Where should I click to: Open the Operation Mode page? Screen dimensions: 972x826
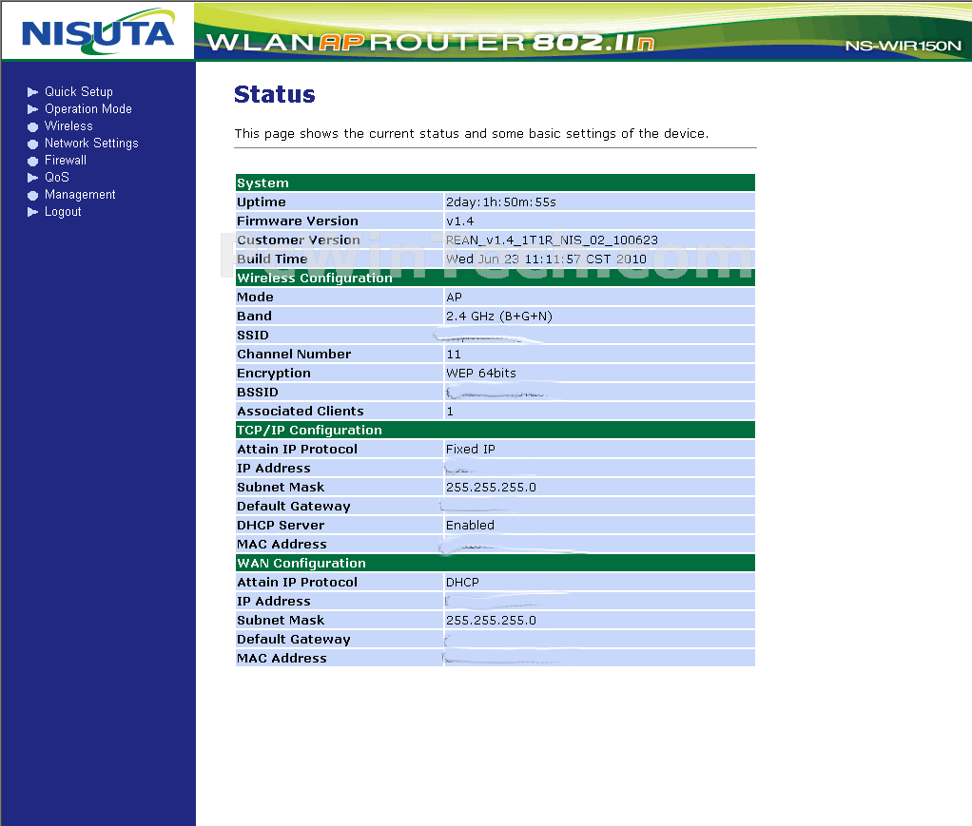click(88, 109)
